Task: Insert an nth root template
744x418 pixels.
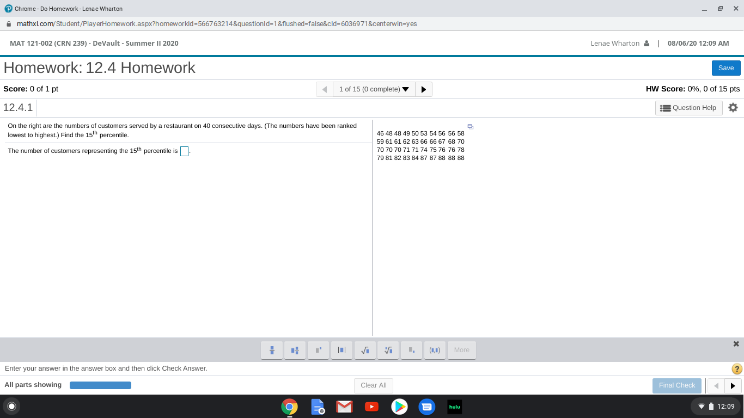Action: pos(388,350)
